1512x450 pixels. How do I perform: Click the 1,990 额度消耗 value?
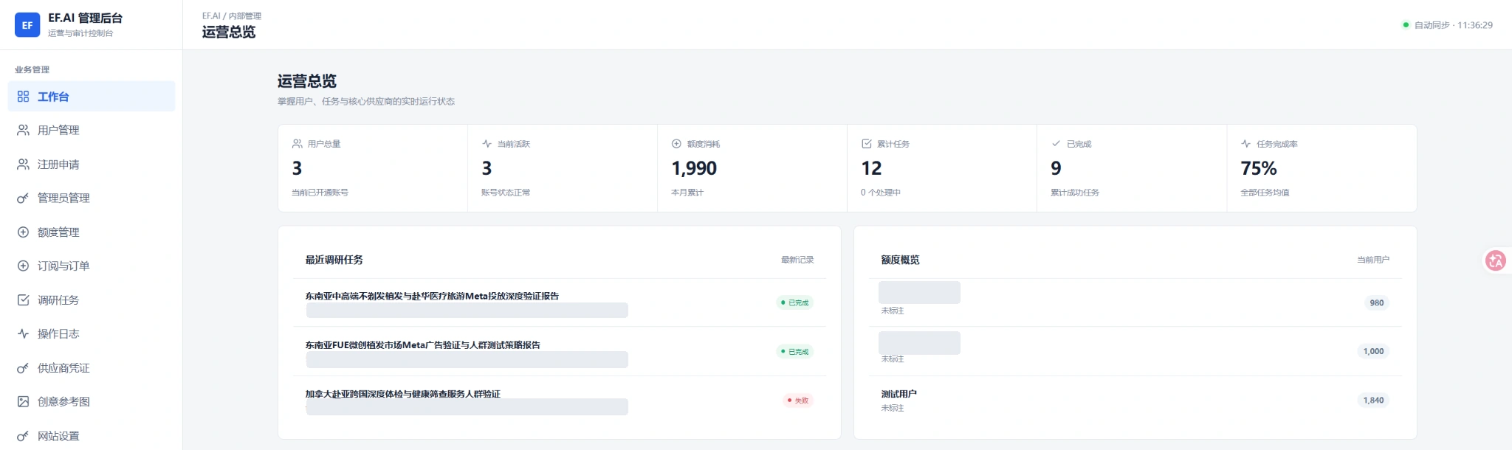coord(694,169)
